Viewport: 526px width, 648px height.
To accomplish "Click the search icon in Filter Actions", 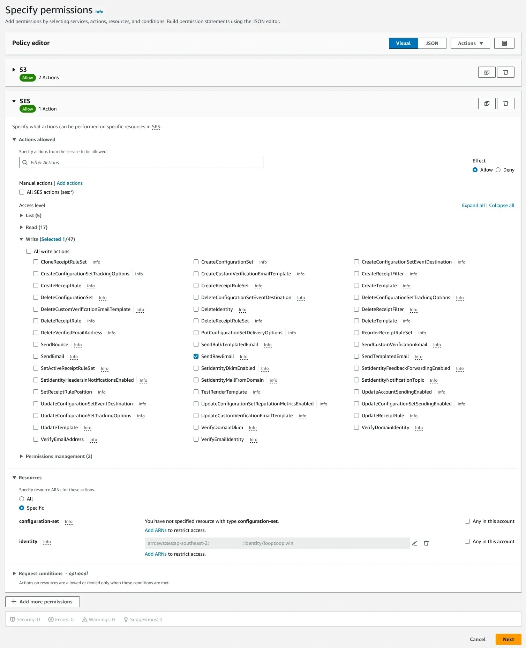I will [25, 162].
